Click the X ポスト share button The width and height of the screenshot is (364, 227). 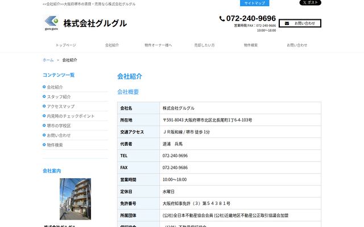[311, 2]
